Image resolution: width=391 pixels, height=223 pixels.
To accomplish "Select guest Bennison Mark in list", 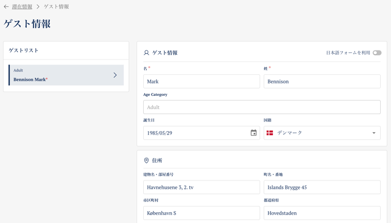I will pyautogui.click(x=66, y=75).
